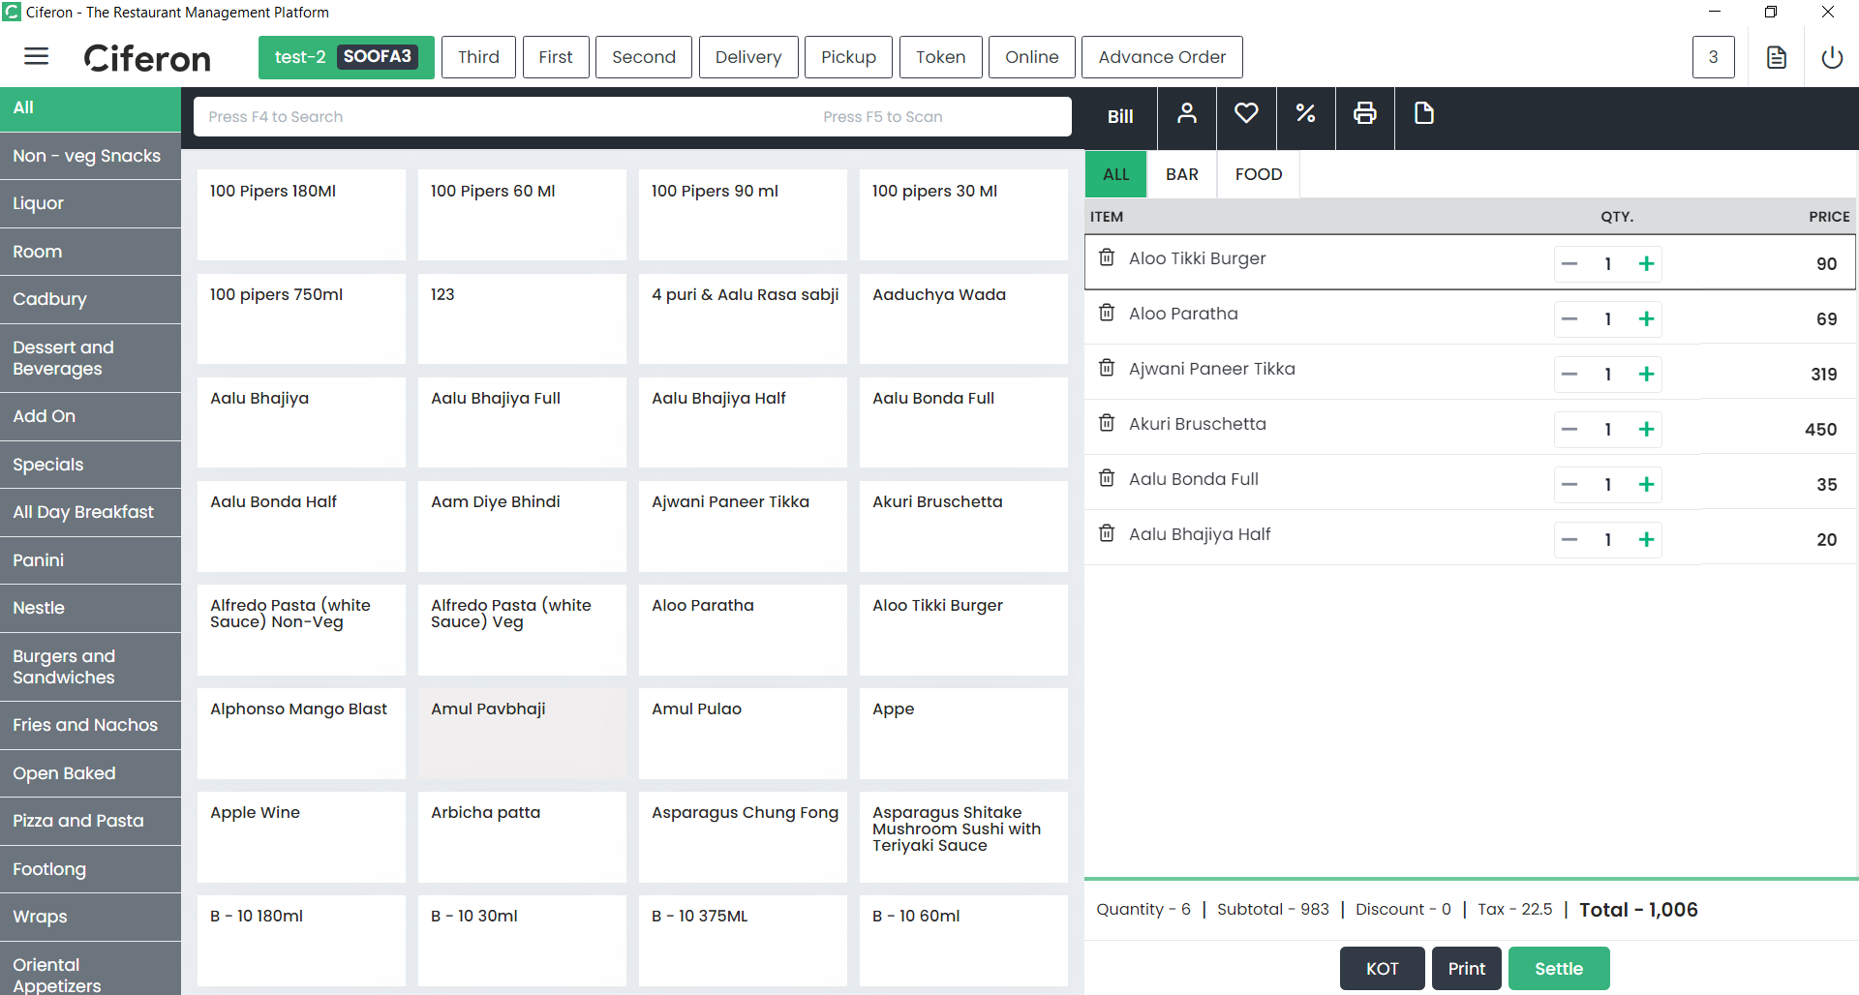Open the Pizza and Pasta category
The width and height of the screenshot is (1859, 995).
(x=90, y=821)
